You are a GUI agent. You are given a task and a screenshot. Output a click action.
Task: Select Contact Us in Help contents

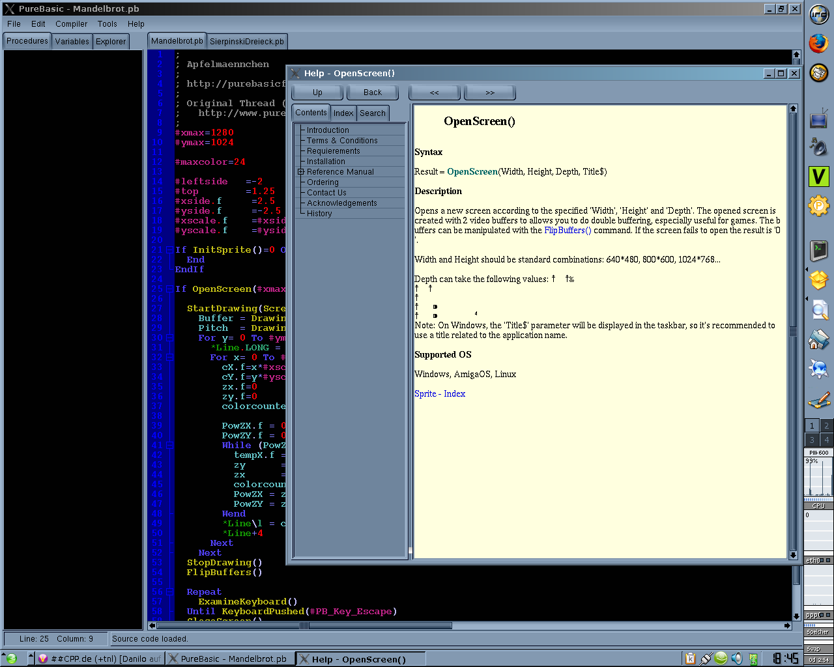(x=326, y=193)
